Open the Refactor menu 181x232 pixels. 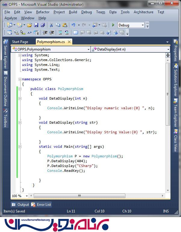(42, 12)
